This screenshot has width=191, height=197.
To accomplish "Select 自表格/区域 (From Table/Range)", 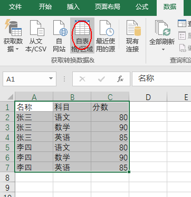I will click(82, 35).
